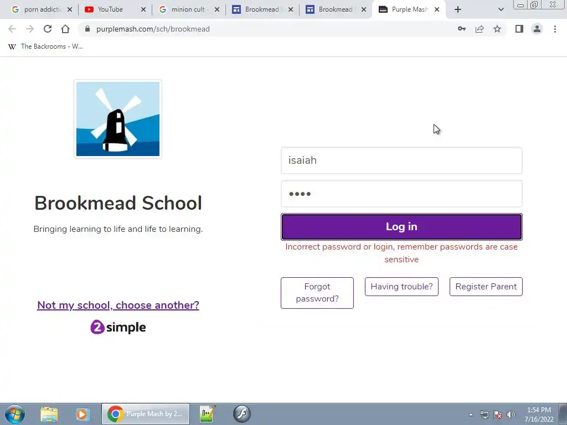Image resolution: width=567 pixels, height=425 pixels.
Task: Close the first Brookmead tab
Action: coord(290,9)
